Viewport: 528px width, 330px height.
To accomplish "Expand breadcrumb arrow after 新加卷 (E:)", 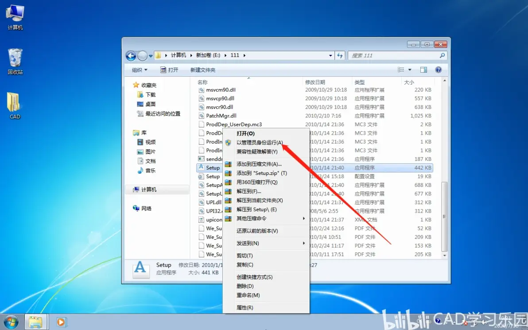I will pyautogui.click(x=225, y=55).
